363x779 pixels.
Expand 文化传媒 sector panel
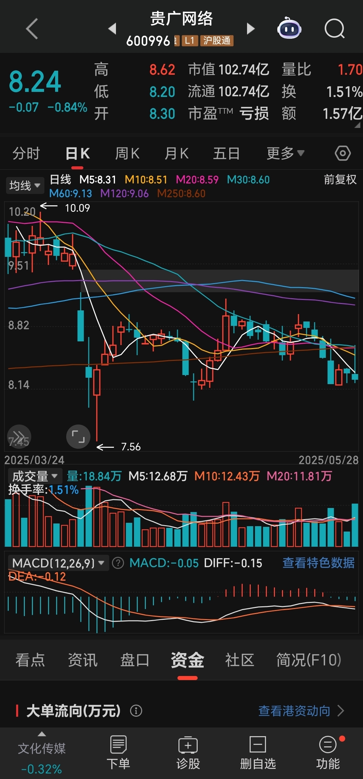click(42, 753)
